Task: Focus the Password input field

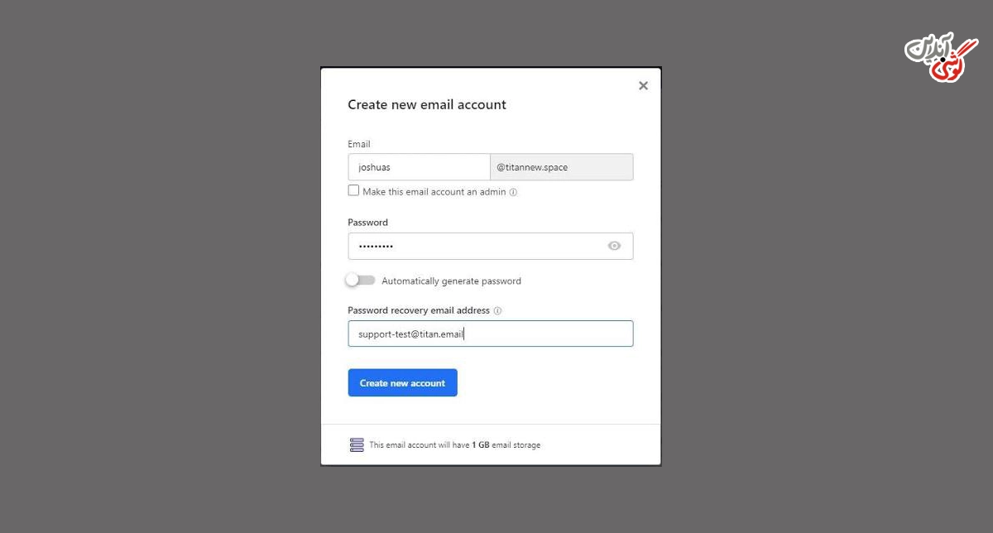Action: point(491,246)
